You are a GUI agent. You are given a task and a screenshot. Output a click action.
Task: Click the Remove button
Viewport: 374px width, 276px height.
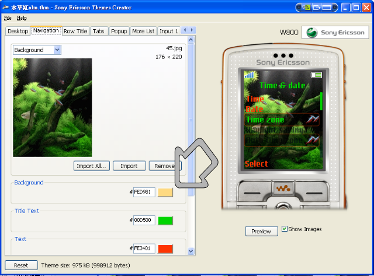(165, 166)
